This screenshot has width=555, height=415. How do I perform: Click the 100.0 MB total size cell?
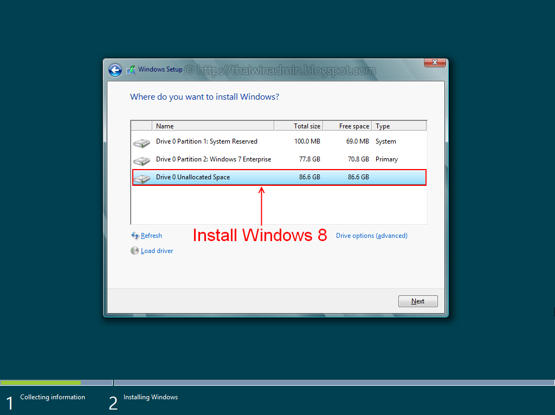click(307, 141)
